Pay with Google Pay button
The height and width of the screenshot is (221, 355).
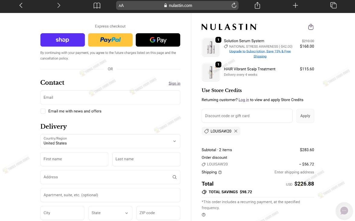click(x=158, y=40)
